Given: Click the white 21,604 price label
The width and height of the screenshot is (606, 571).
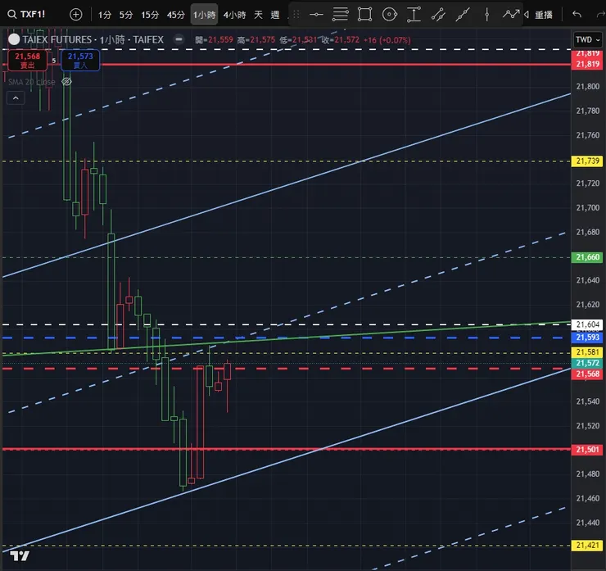Looking at the screenshot, I should [586, 324].
